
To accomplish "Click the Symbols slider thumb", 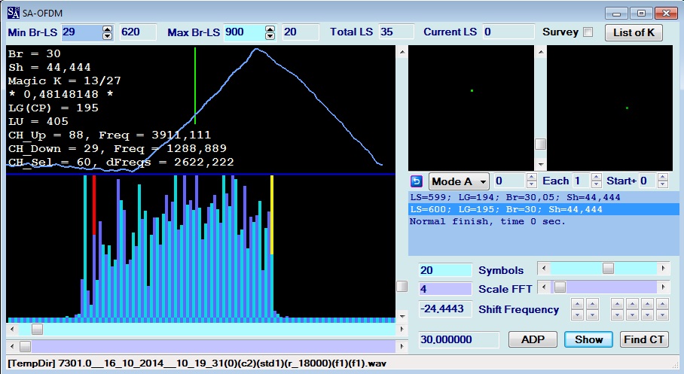I will click(608, 268).
